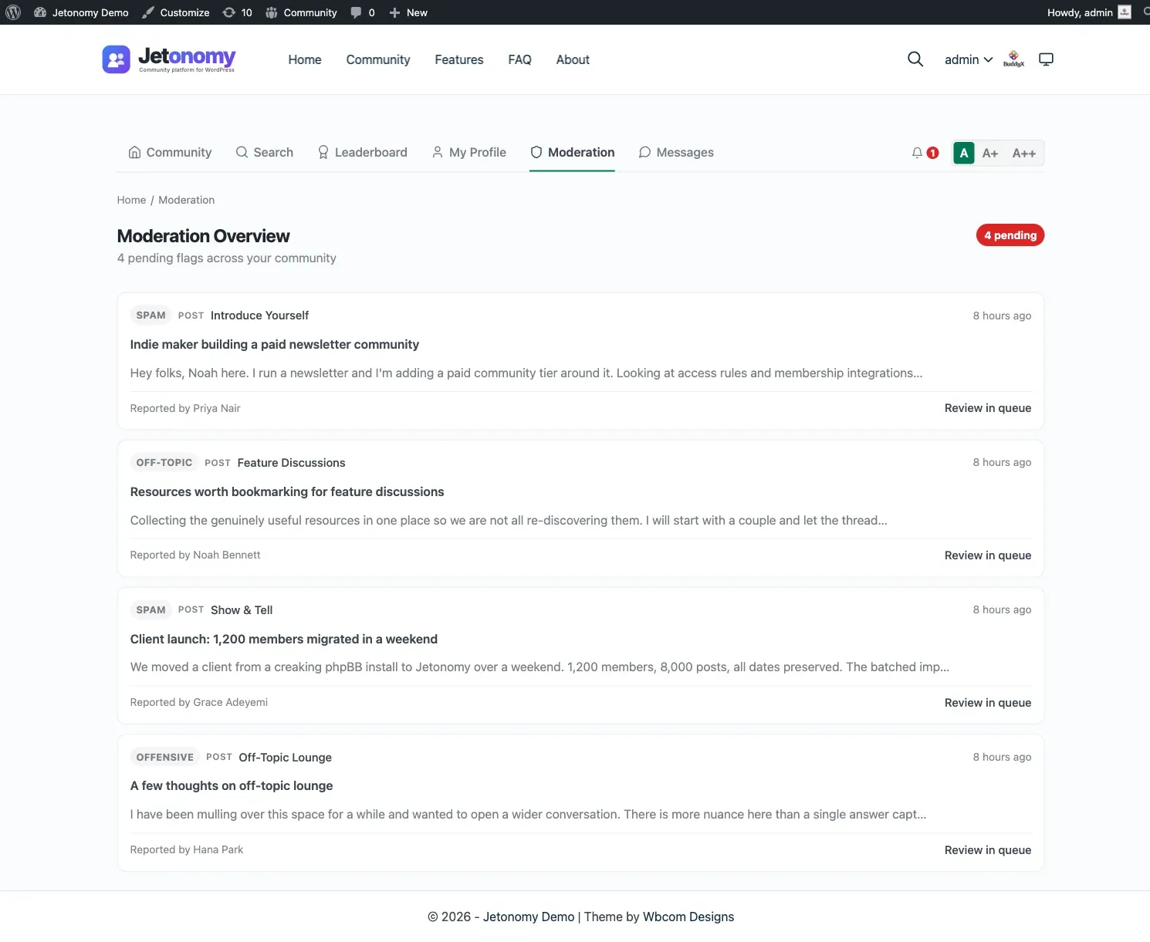Switch to the Leaderboard tab
1150x942 pixels.
[x=363, y=153]
